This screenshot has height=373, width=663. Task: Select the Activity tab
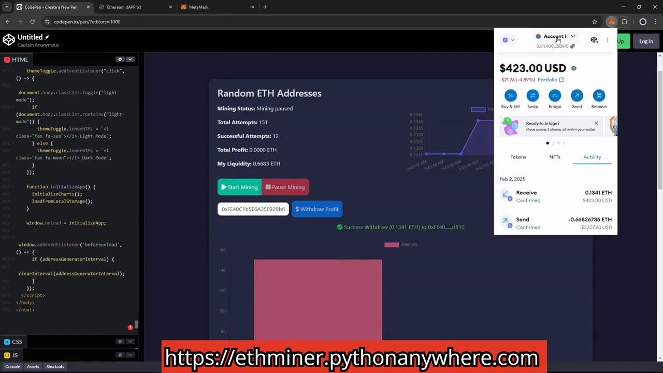pyautogui.click(x=592, y=157)
